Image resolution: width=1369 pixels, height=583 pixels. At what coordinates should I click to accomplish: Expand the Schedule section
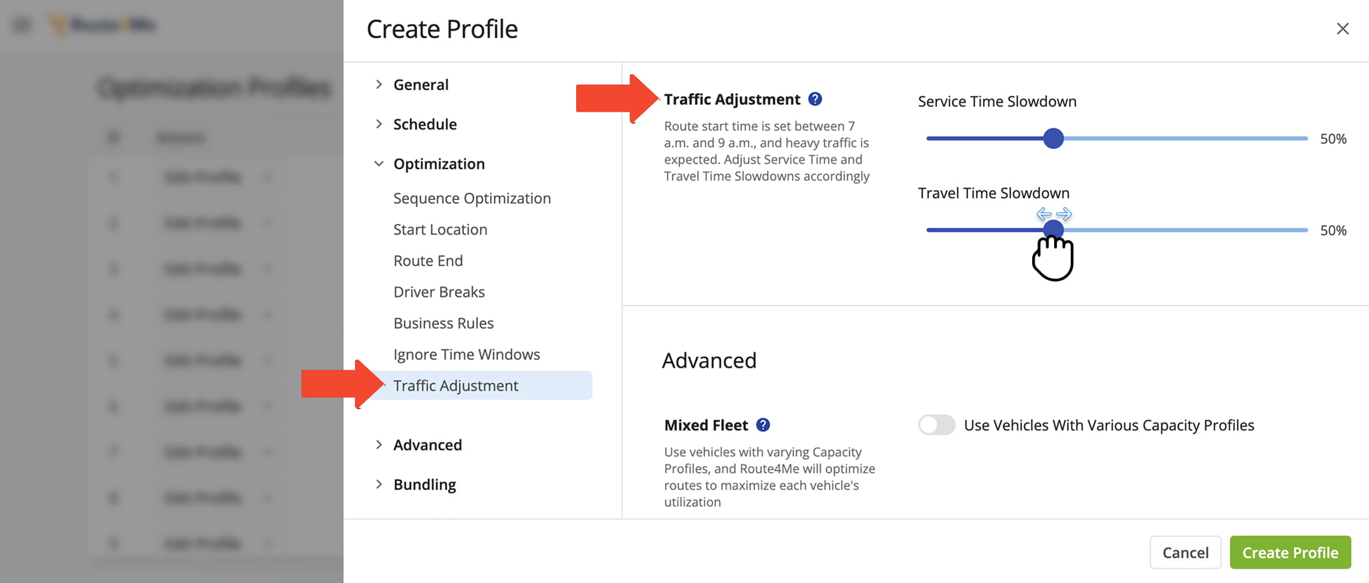pos(424,124)
